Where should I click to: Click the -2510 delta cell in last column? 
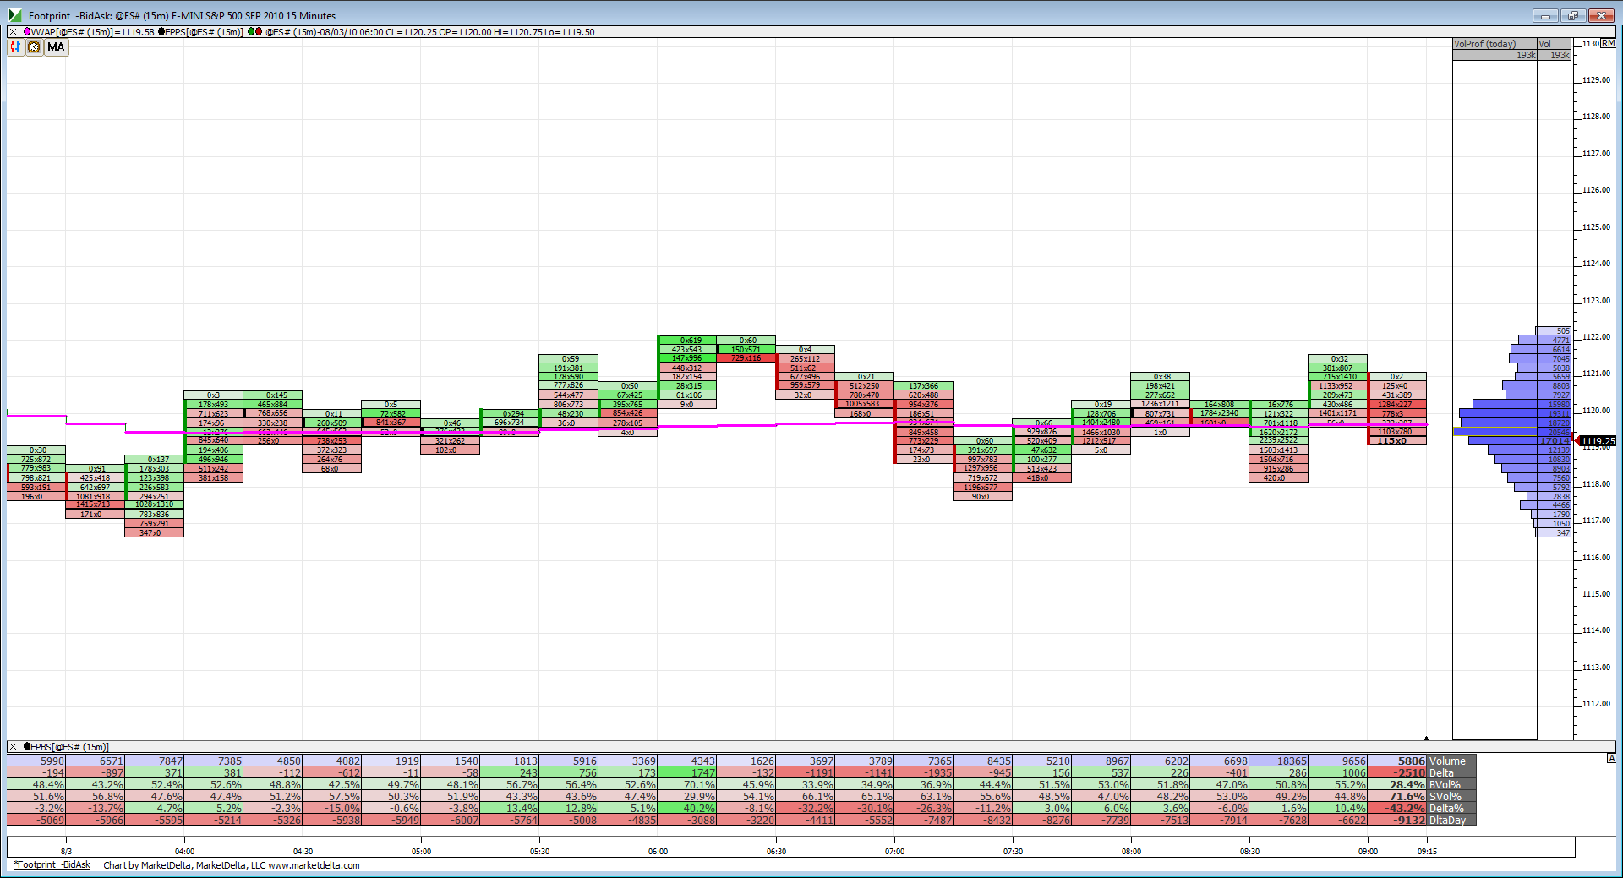point(1397,773)
